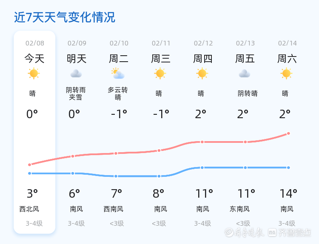Switch to the 周六 forecast column
Viewport: 319px width, 244px height.
pos(287,58)
